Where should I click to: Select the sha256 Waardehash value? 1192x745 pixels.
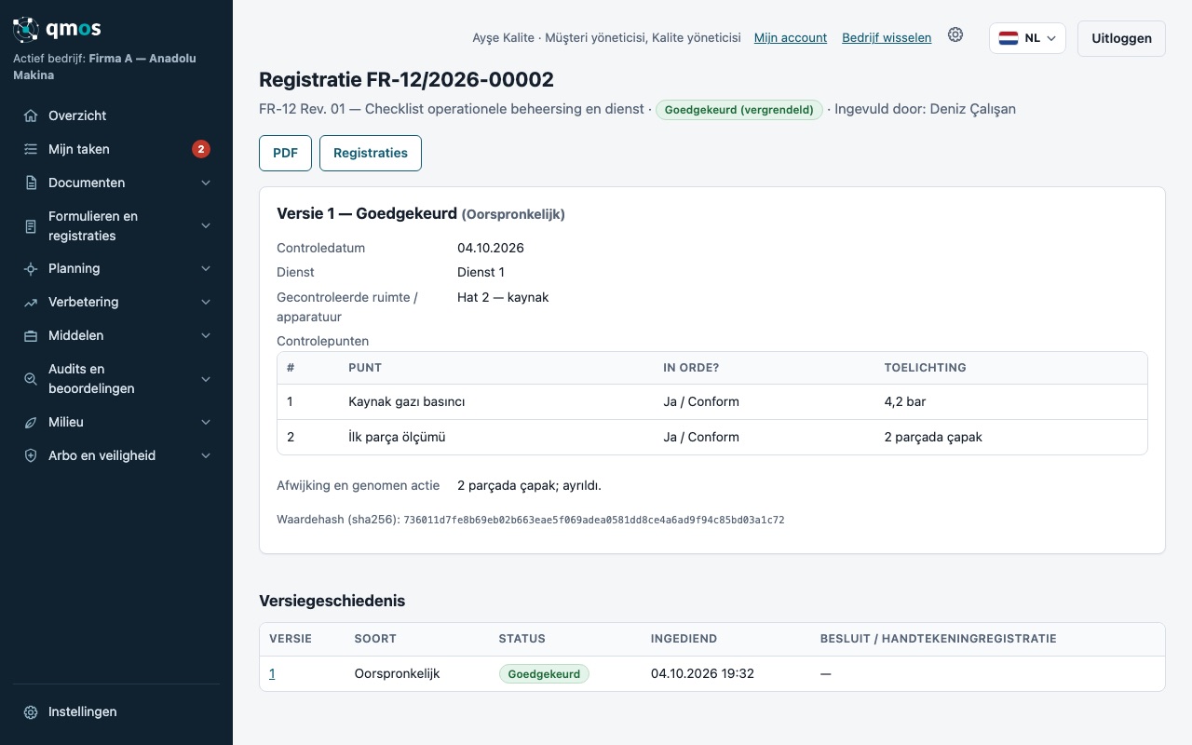pyautogui.click(x=594, y=520)
